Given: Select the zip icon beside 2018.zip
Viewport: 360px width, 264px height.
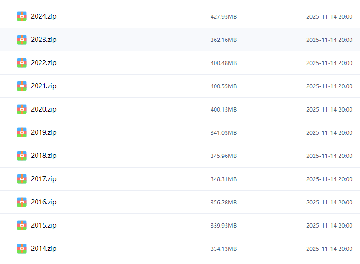Looking at the screenshot, I should (x=22, y=156).
